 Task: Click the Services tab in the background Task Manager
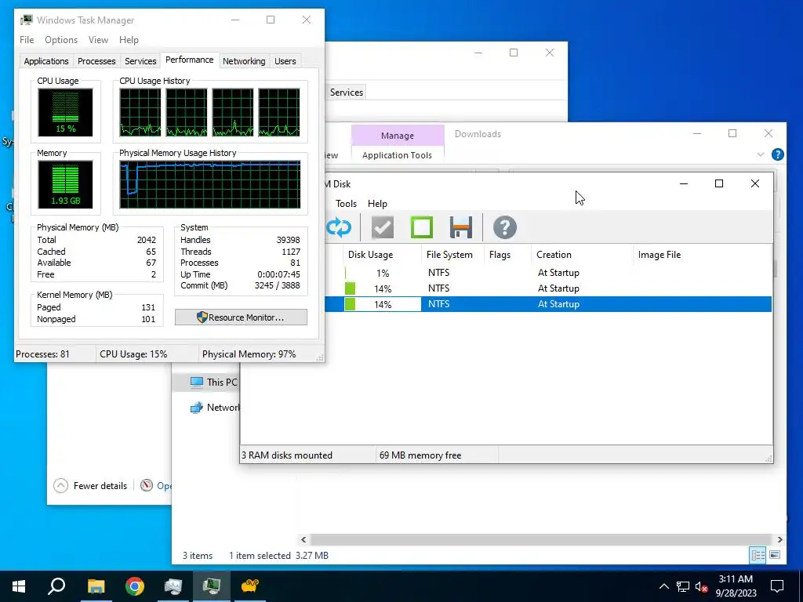[346, 92]
